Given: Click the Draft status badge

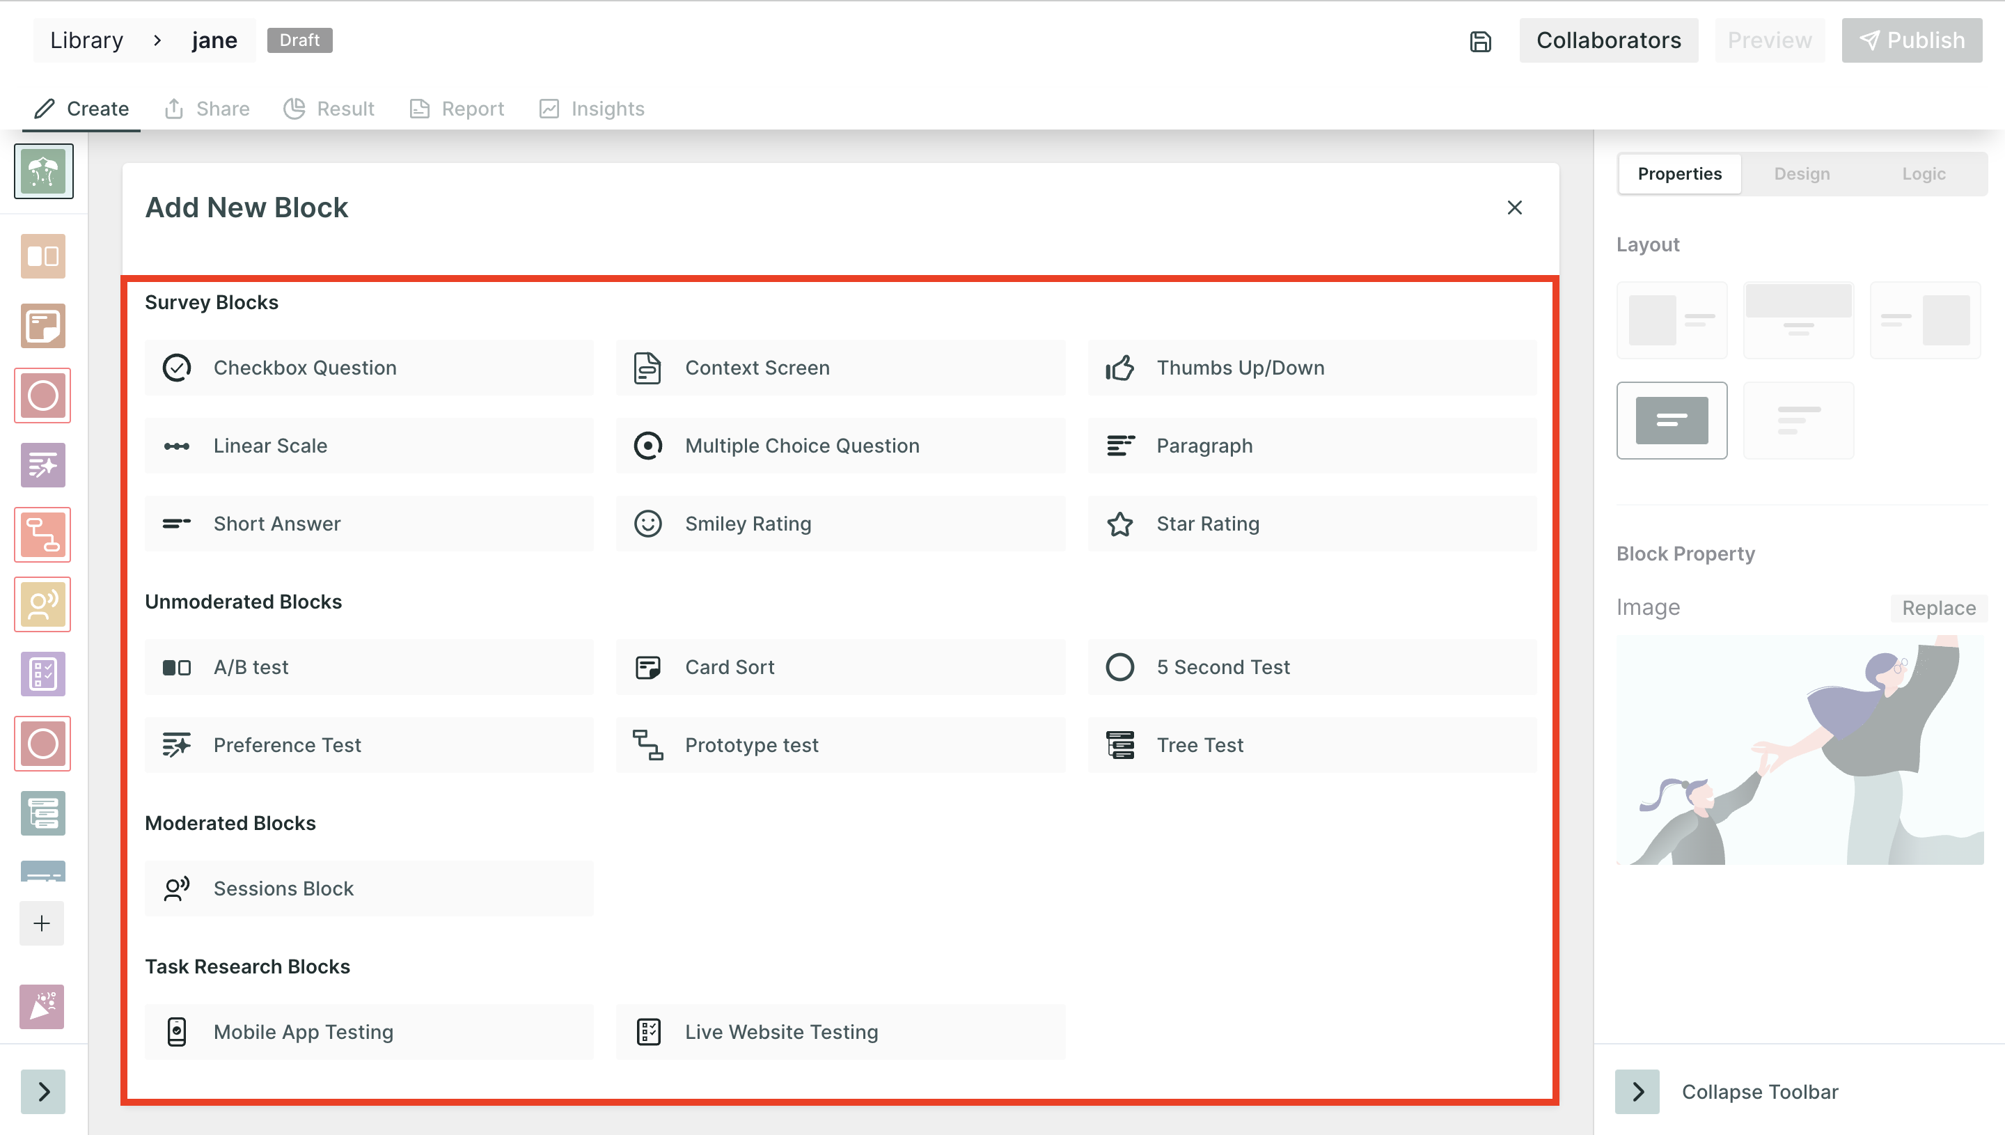Looking at the screenshot, I should [300, 40].
